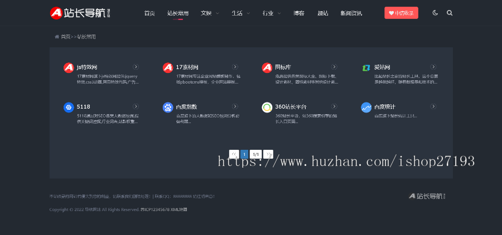Open 5118 arrow go button

pyautogui.click(x=136, y=106)
